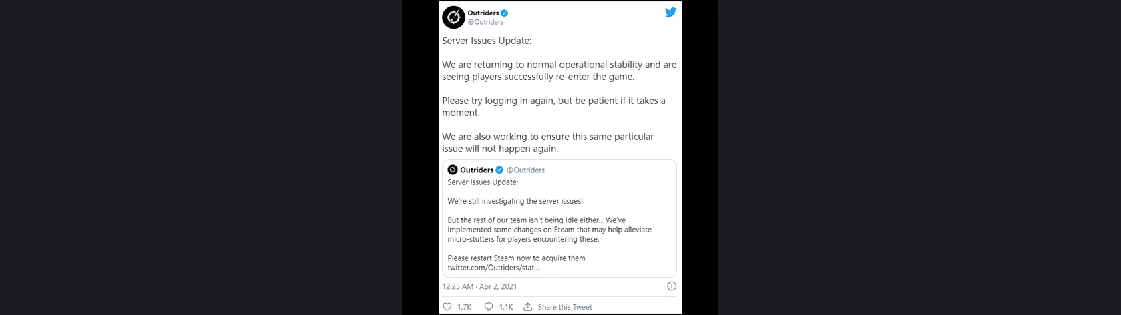The image size is (1121, 315).
Task: Click the verified badge beside Outriders name
Action: tap(505, 13)
